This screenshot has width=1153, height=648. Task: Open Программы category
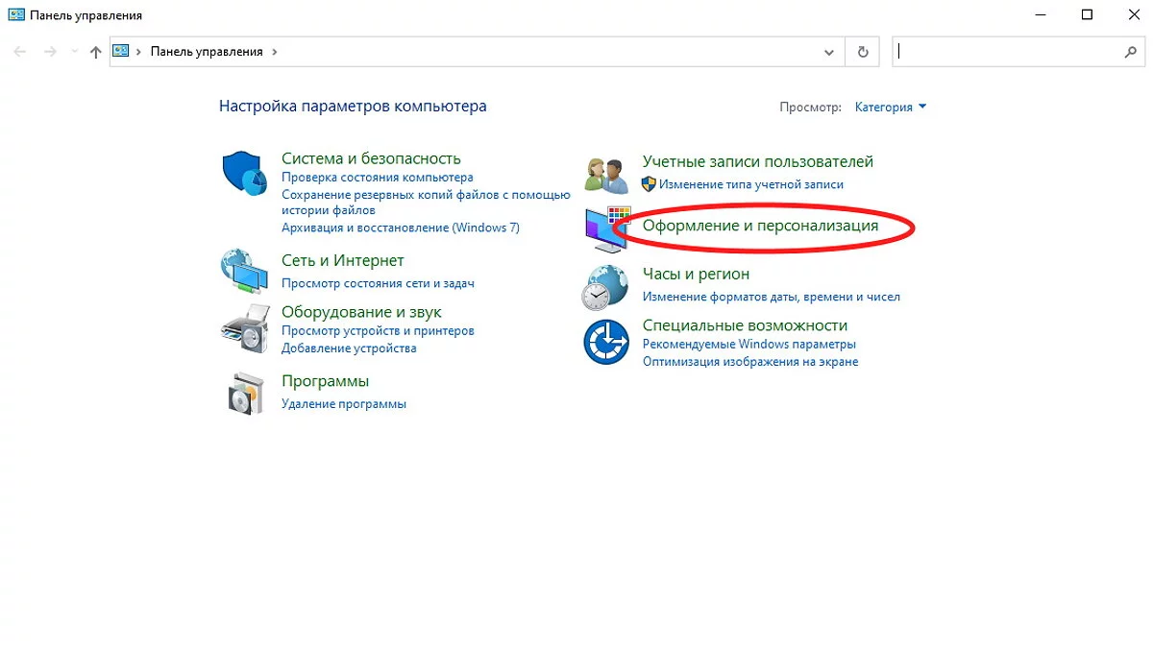coord(326,381)
